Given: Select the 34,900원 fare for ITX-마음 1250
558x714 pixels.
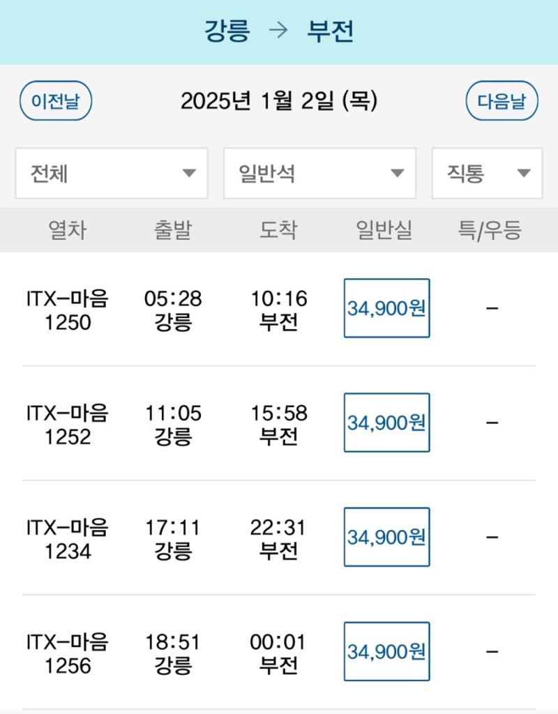Looking at the screenshot, I should pyautogui.click(x=386, y=307).
